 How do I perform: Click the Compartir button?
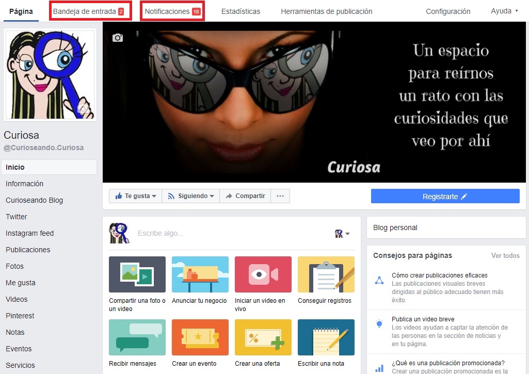pyautogui.click(x=245, y=196)
